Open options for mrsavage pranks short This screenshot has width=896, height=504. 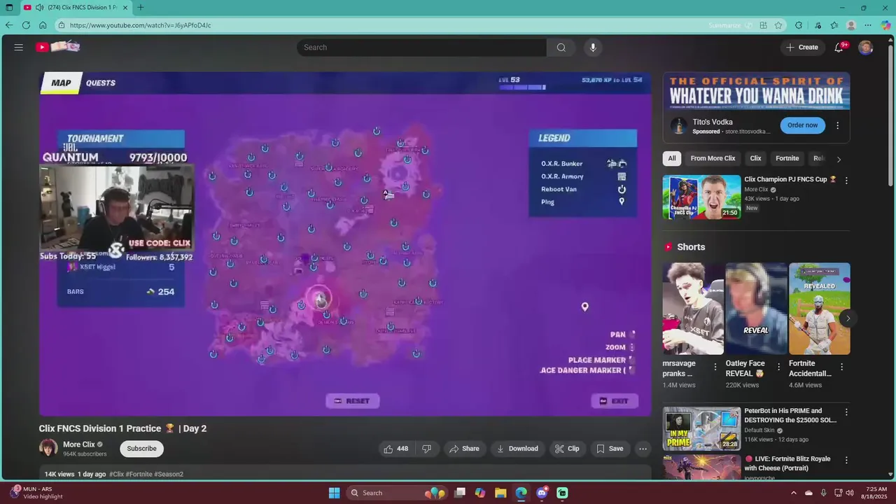tap(715, 367)
